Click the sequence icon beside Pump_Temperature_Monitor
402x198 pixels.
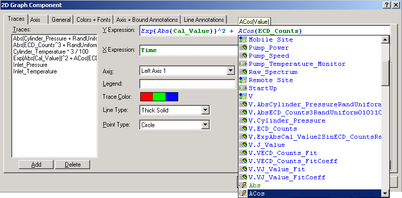(x=243, y=64)
